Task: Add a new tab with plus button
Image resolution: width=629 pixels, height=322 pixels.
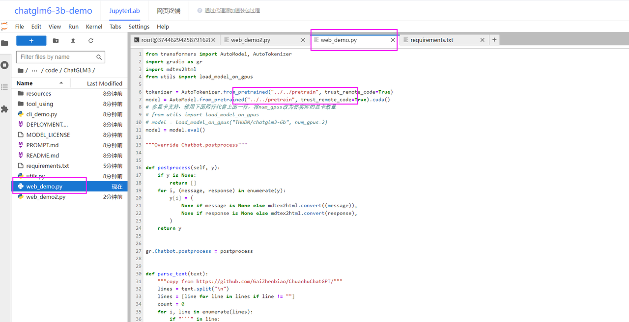Action: 494,40
